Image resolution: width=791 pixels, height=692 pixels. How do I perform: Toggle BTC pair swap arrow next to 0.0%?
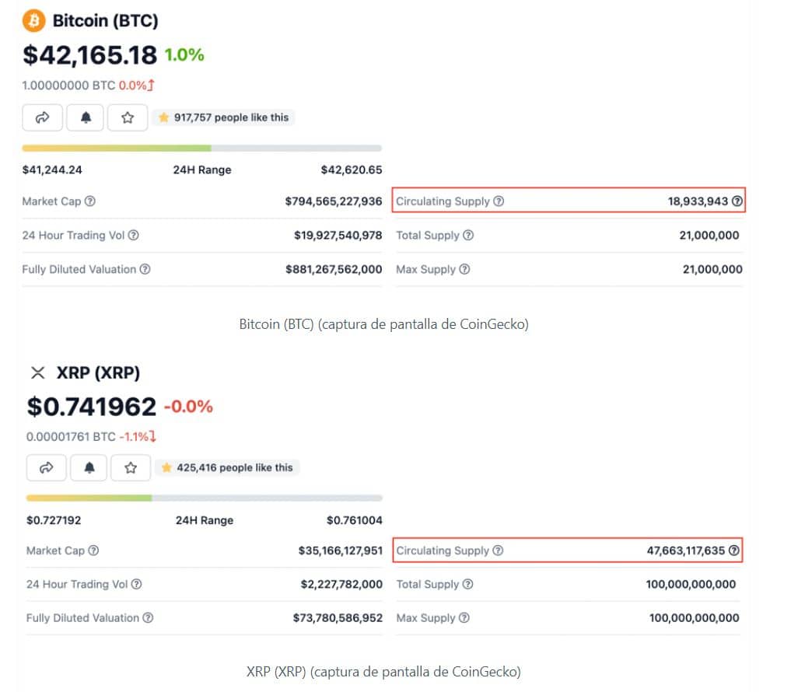tap(151, 86)
